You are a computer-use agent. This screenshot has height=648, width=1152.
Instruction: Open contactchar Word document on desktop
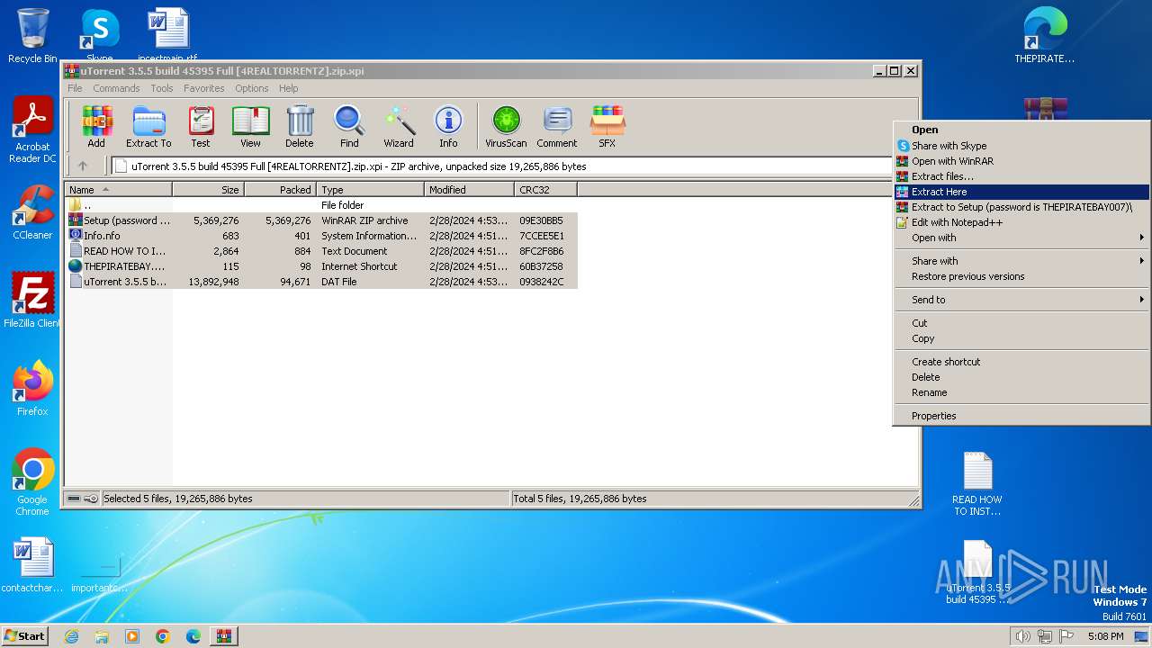[x=32, y=566]
